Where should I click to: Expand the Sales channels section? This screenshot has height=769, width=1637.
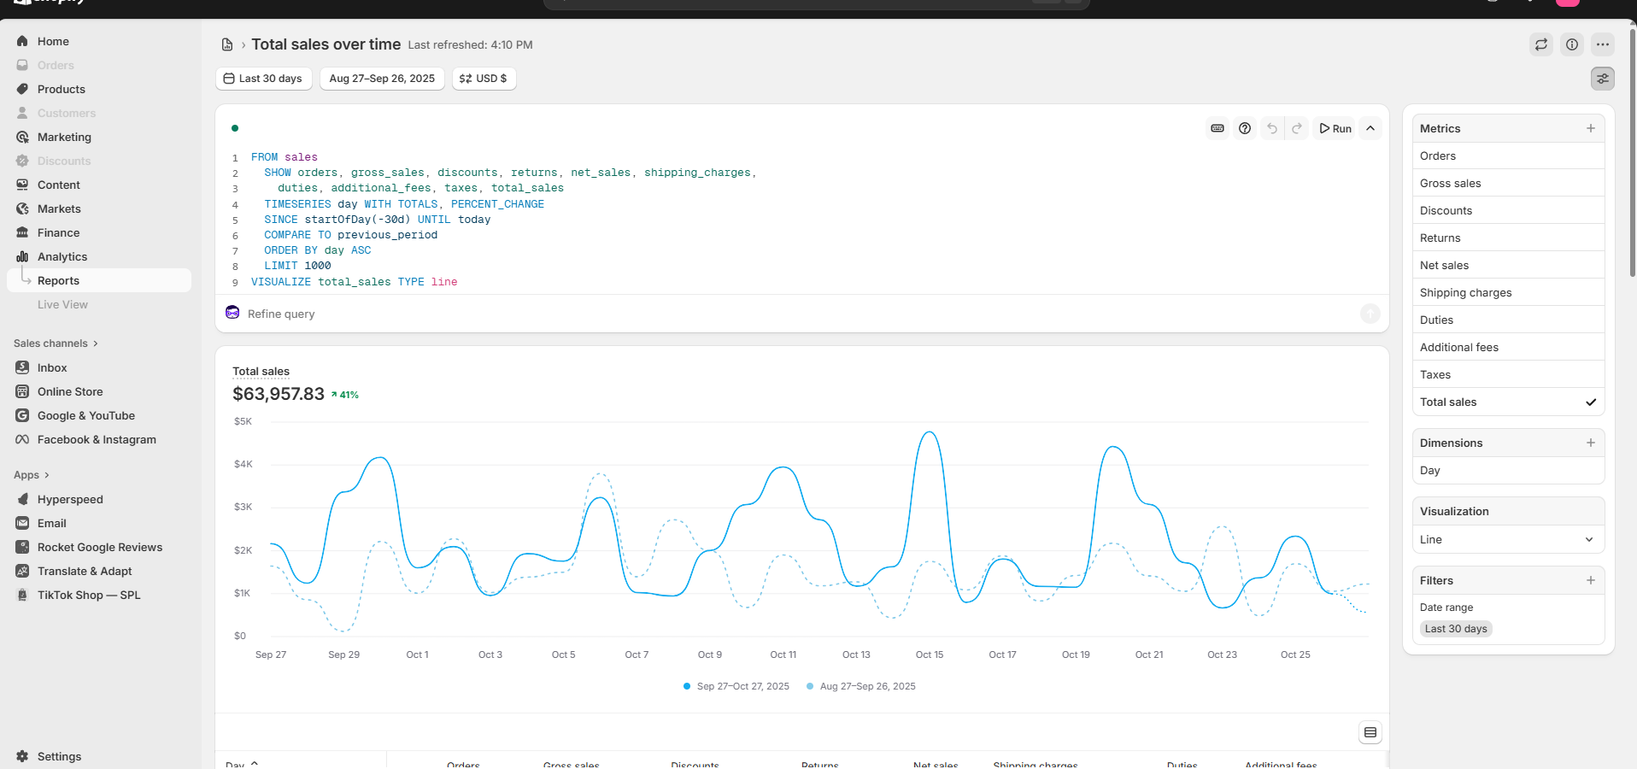click(56, 343)
